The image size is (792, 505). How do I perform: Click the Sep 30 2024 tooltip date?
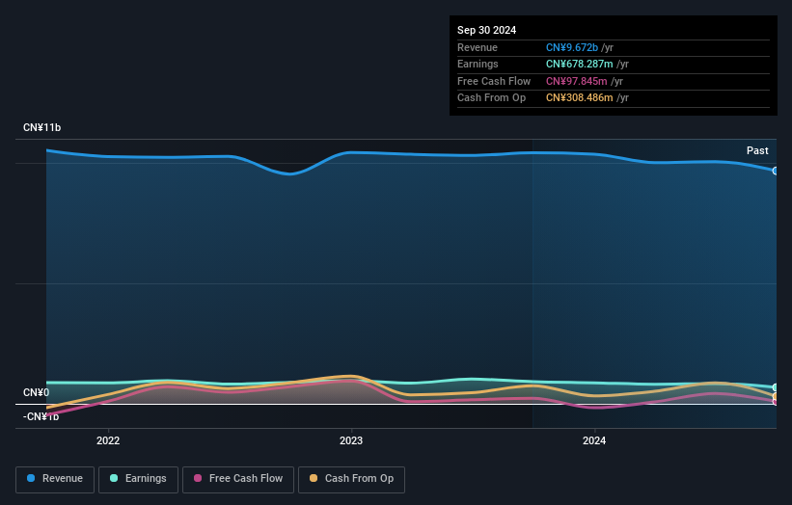click(x=486, y=30)
